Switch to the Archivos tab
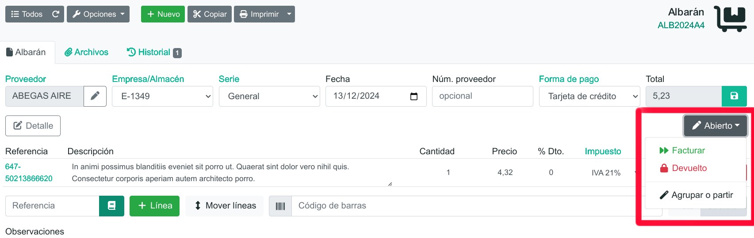 point(86,52)
